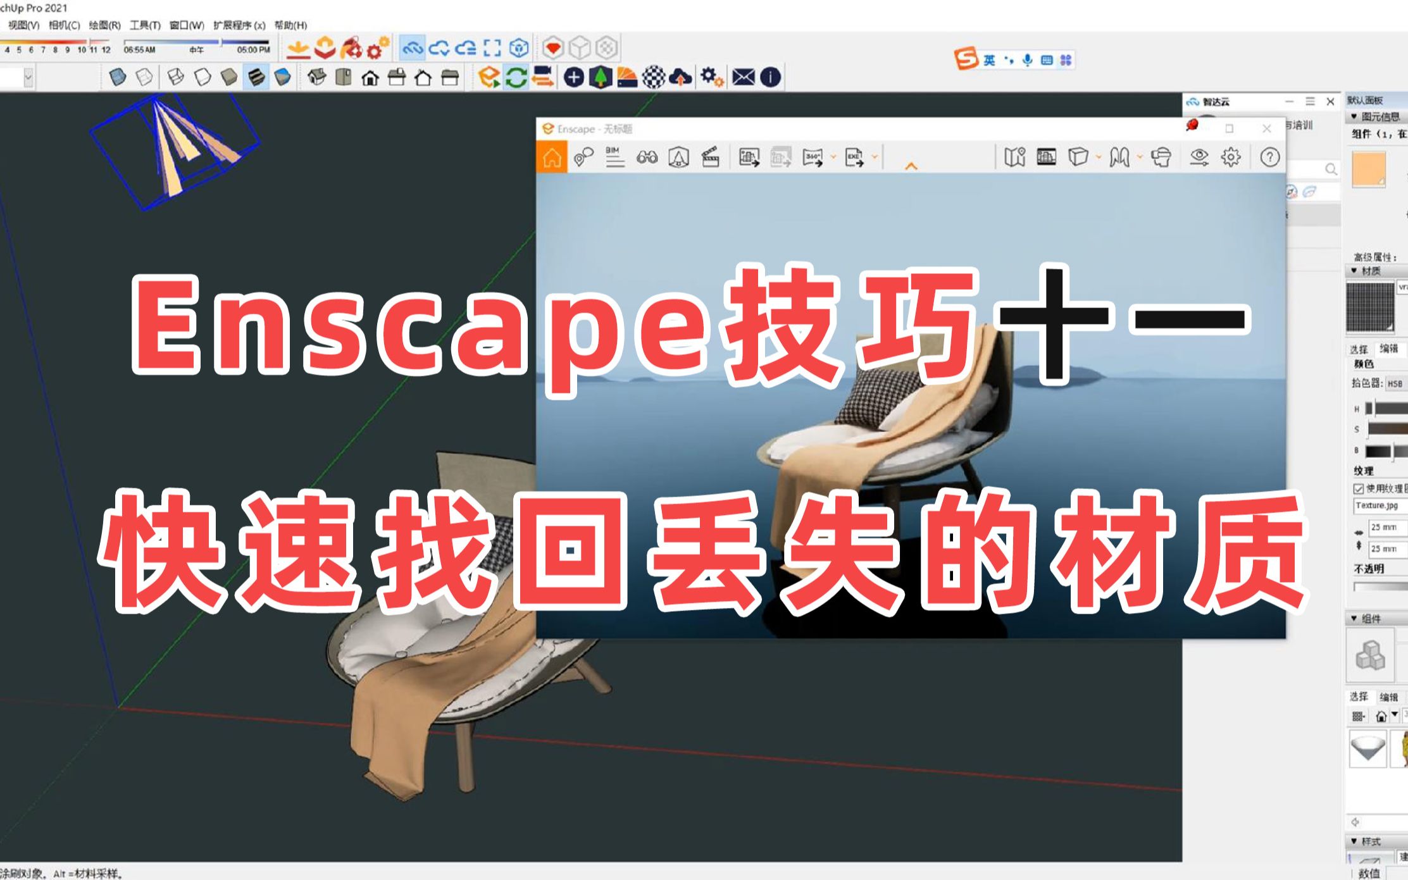
Task: Toggle Enscape VR headset mode
Action: tap(1161, 157)
